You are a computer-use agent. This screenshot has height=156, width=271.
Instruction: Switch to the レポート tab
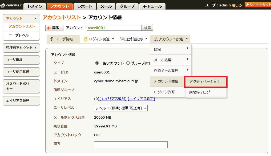[x=85, y=6]
